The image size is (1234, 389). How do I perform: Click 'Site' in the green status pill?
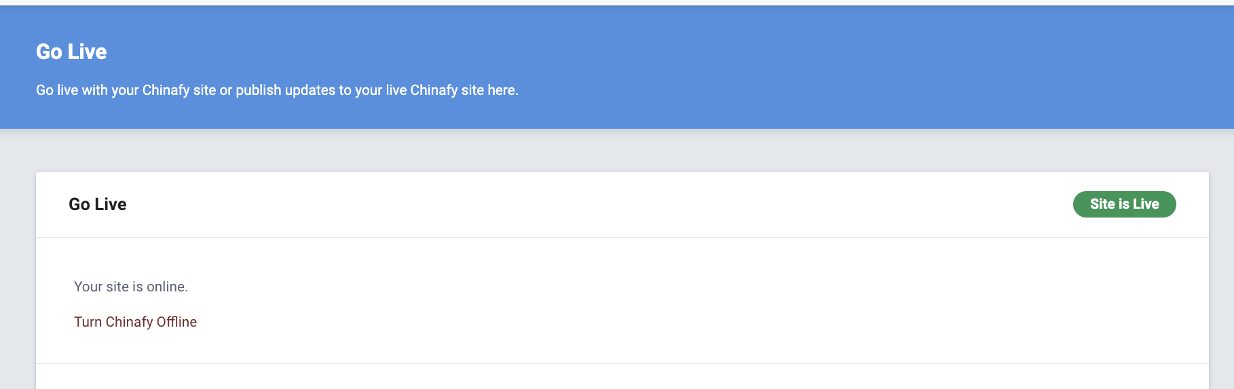(x=1102, y=204)
